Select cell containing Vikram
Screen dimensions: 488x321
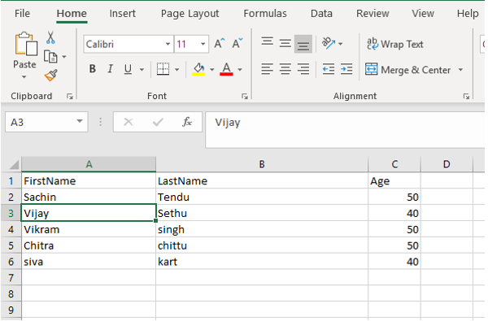click(x=89, y=229)
